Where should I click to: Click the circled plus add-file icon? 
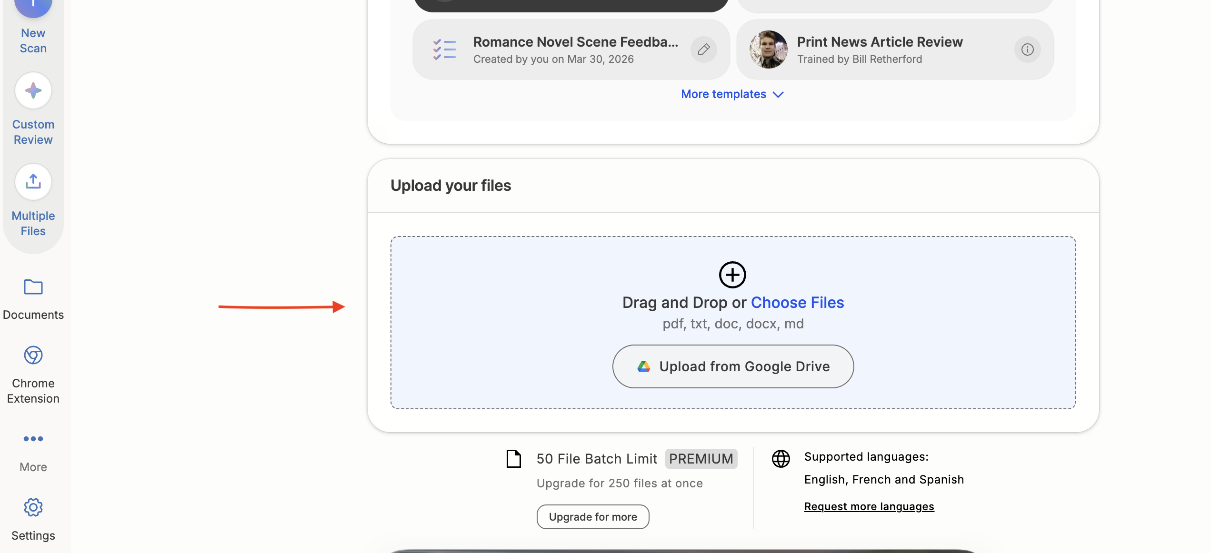click(732, 275)
